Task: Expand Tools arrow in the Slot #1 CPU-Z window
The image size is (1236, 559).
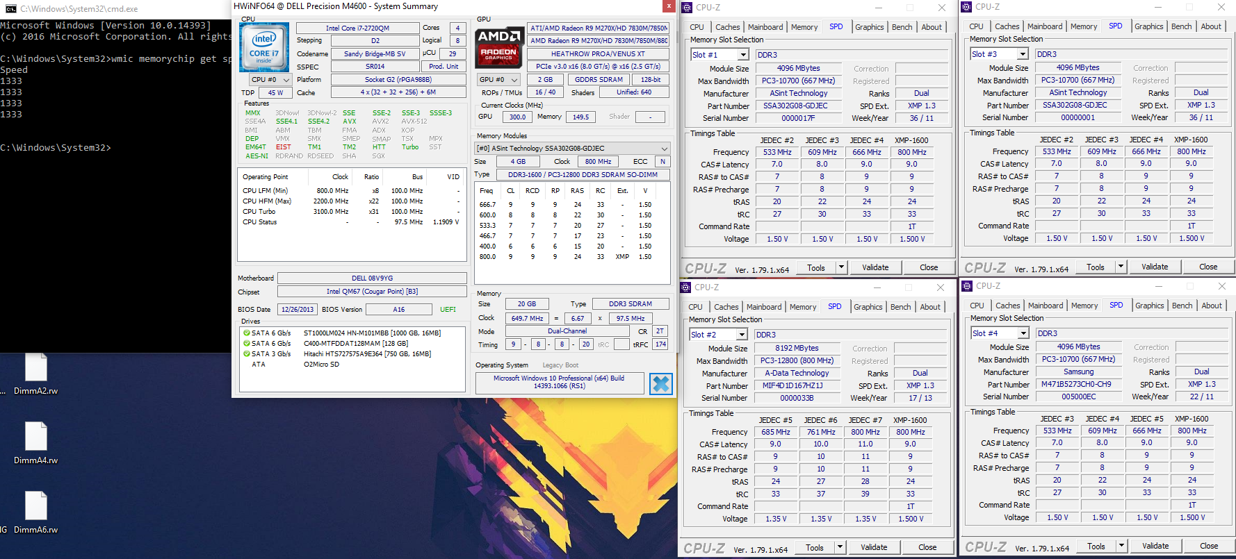Action: [x=841, y=267]
